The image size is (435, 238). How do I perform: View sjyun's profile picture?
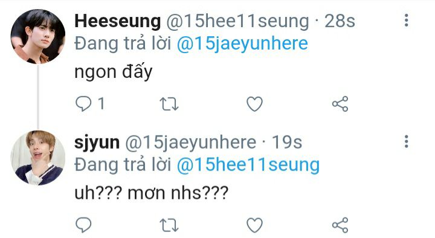(x=38, y=158)
